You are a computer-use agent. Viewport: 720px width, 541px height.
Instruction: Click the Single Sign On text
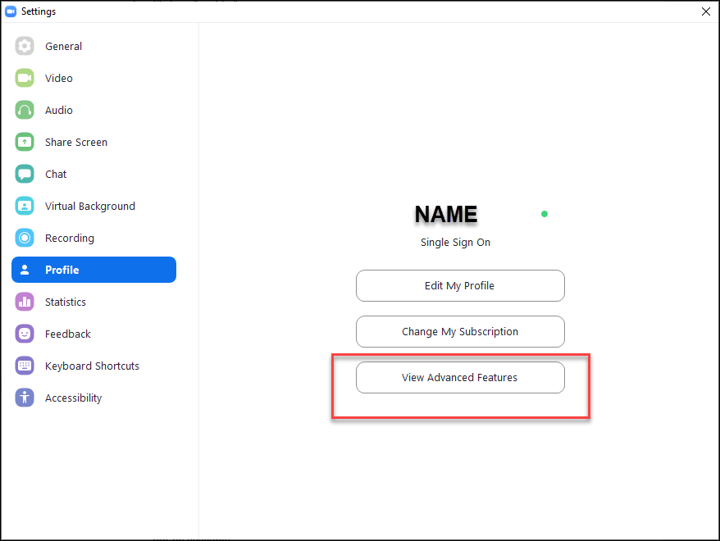click(455, 243)
